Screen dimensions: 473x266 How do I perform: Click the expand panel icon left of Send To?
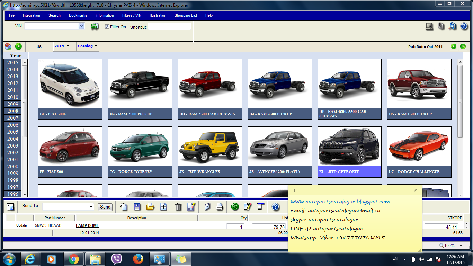coord(10,207)
